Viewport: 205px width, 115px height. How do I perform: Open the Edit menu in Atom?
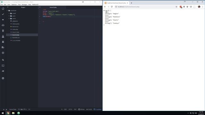click(x=5, y=4)
